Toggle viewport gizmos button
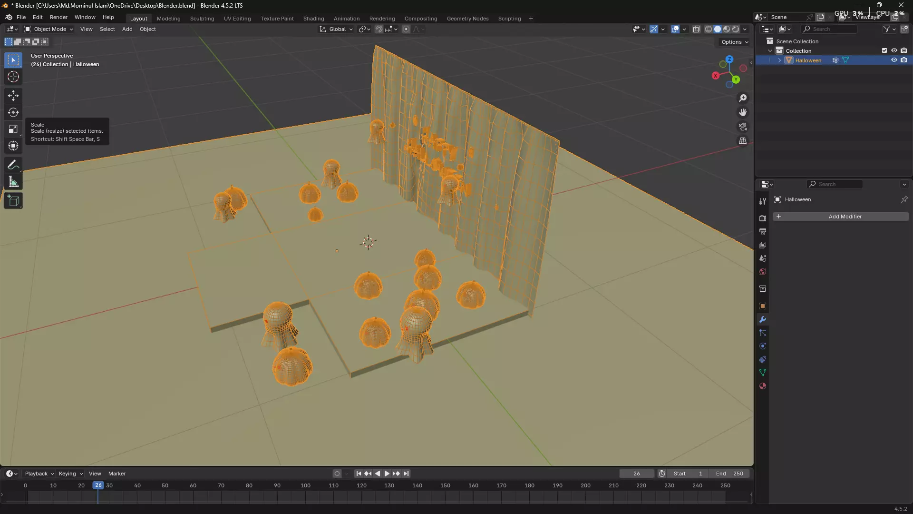The image size is (913, 514). 654,29
